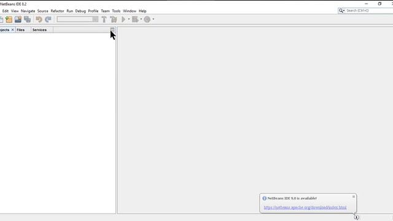393x221 pixels.
Task: Click the info icon in update notification
Action: 265,198
